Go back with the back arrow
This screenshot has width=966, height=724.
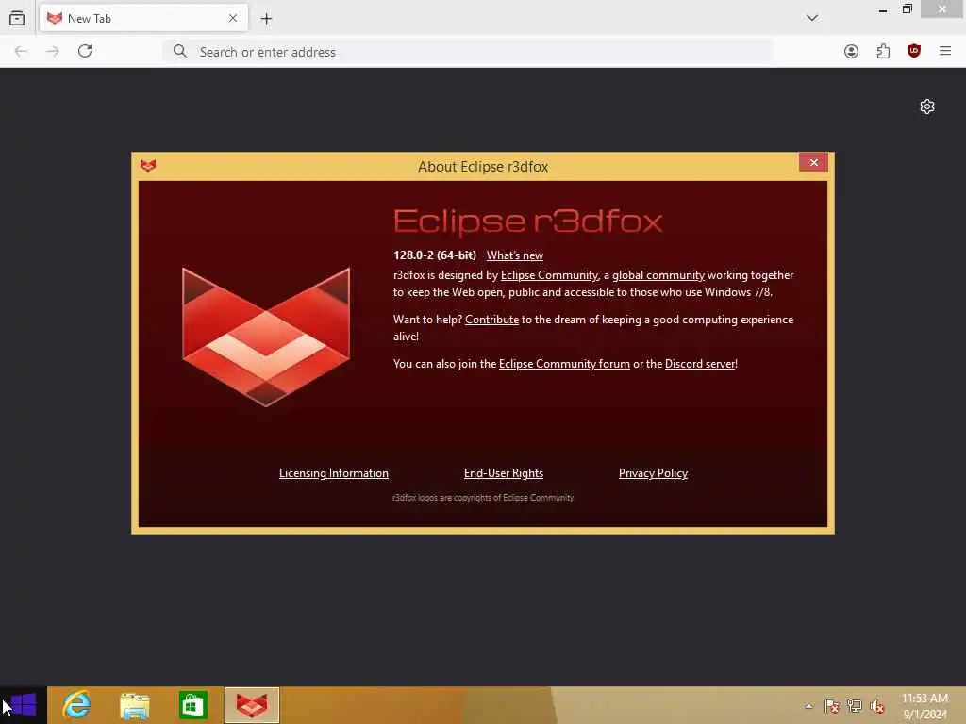coord(21,51)
